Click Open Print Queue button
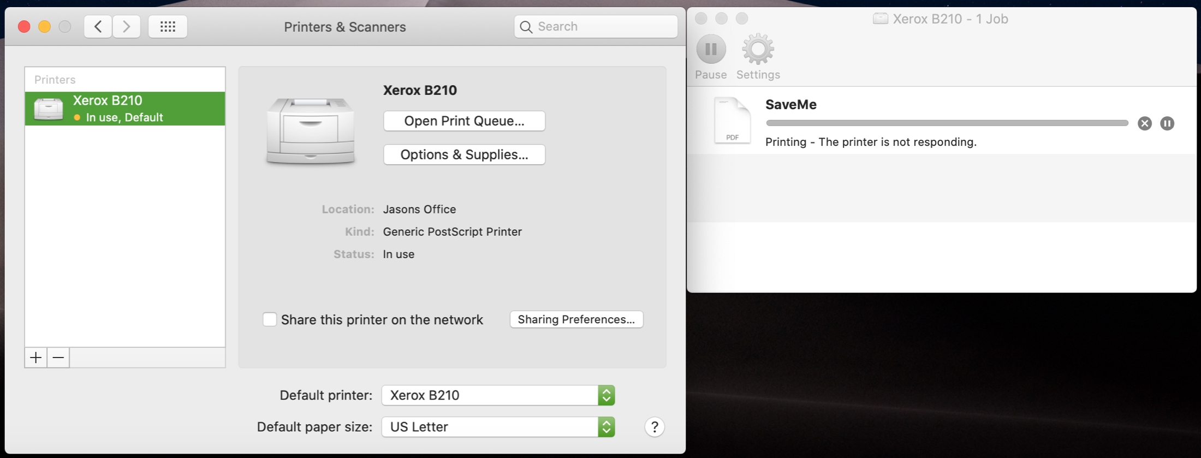 coord(464,121)
